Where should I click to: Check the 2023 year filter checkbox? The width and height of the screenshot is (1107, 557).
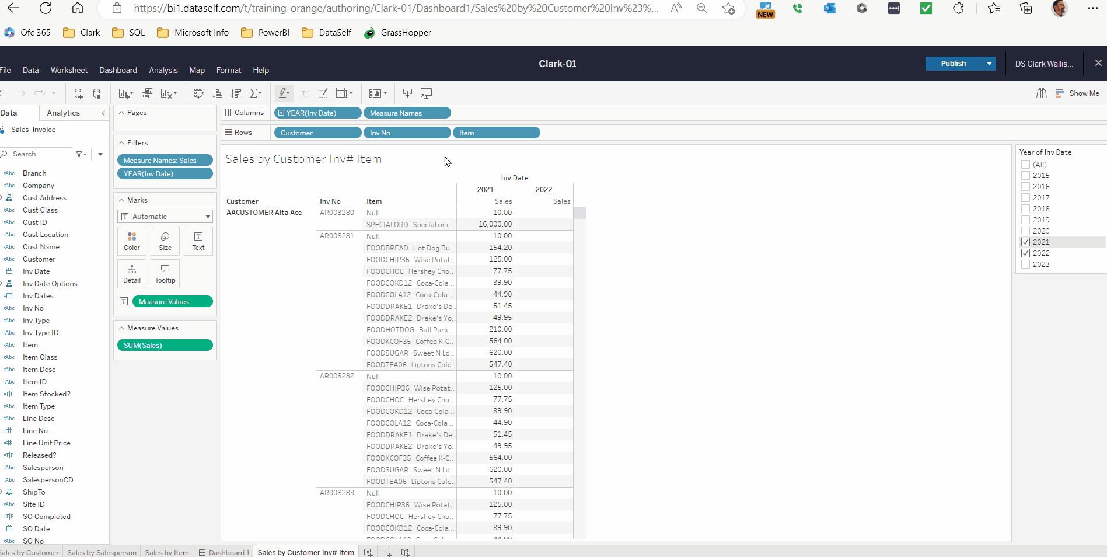click(x=1025, y=264)
